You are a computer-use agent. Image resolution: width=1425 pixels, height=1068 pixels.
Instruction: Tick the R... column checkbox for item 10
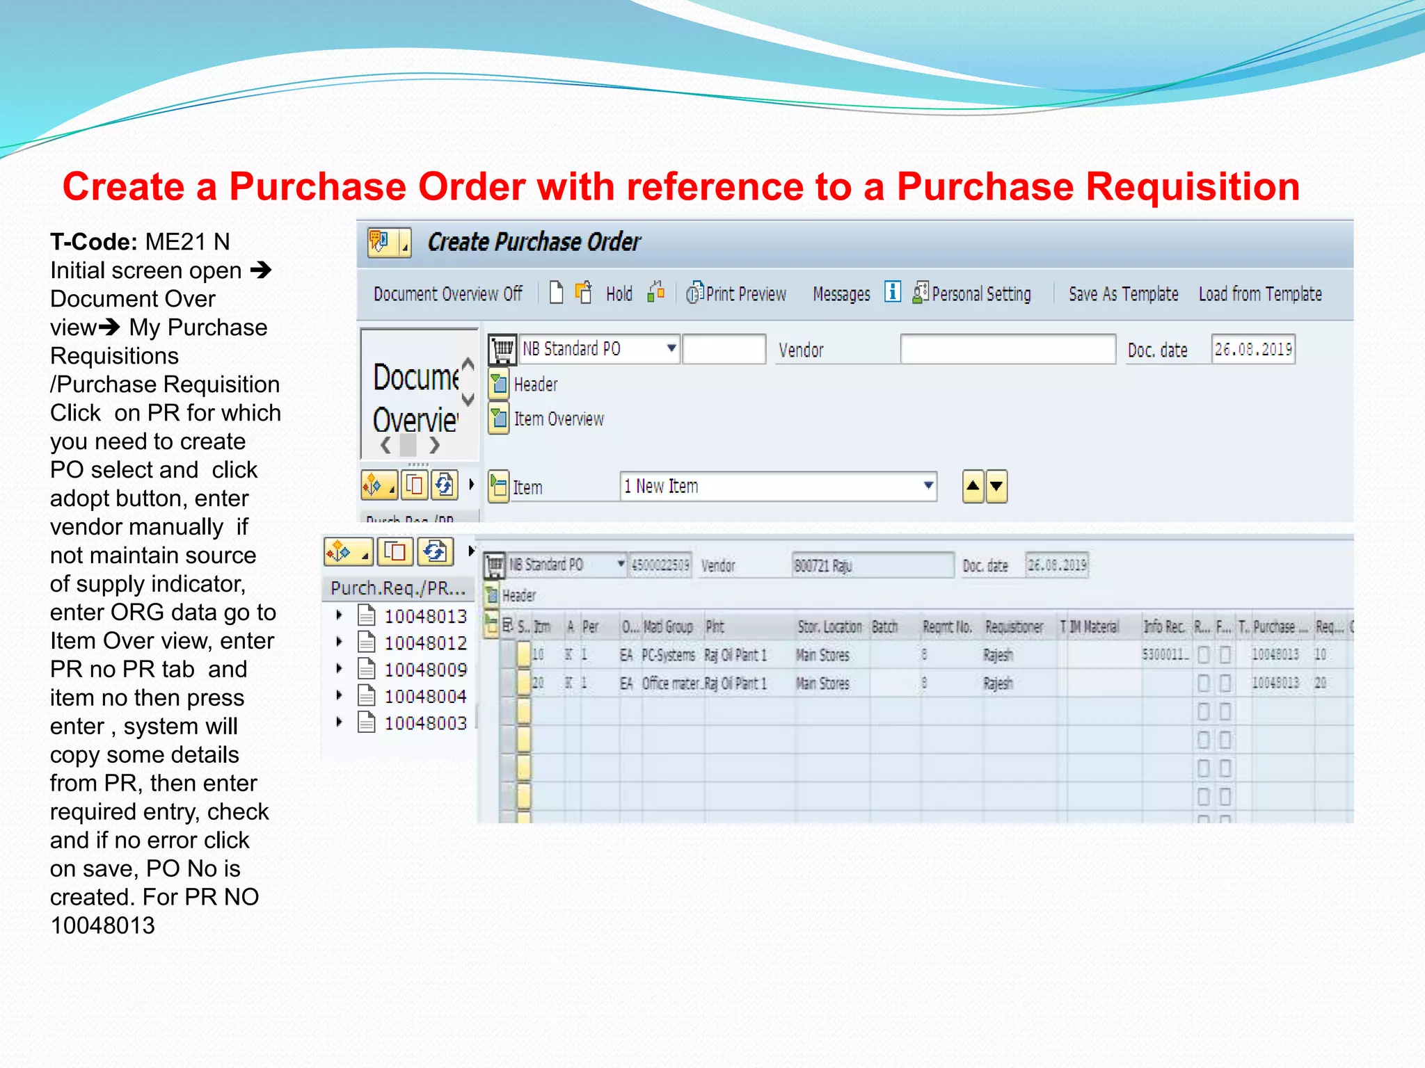[x=1203, y=655]
